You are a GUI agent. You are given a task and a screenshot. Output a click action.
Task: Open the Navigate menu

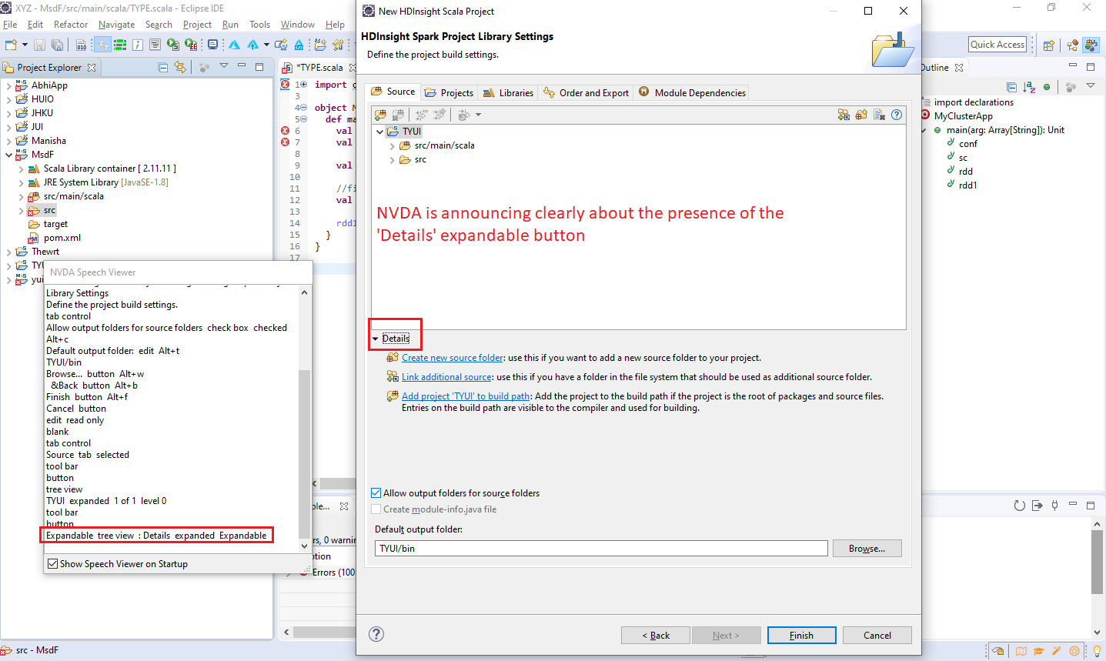[x=116, y=24]
